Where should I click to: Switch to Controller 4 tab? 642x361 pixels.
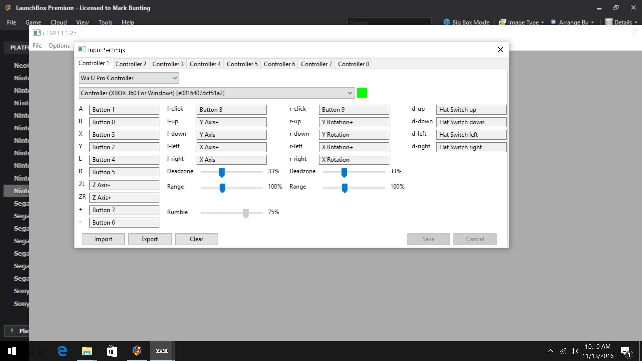205,64
